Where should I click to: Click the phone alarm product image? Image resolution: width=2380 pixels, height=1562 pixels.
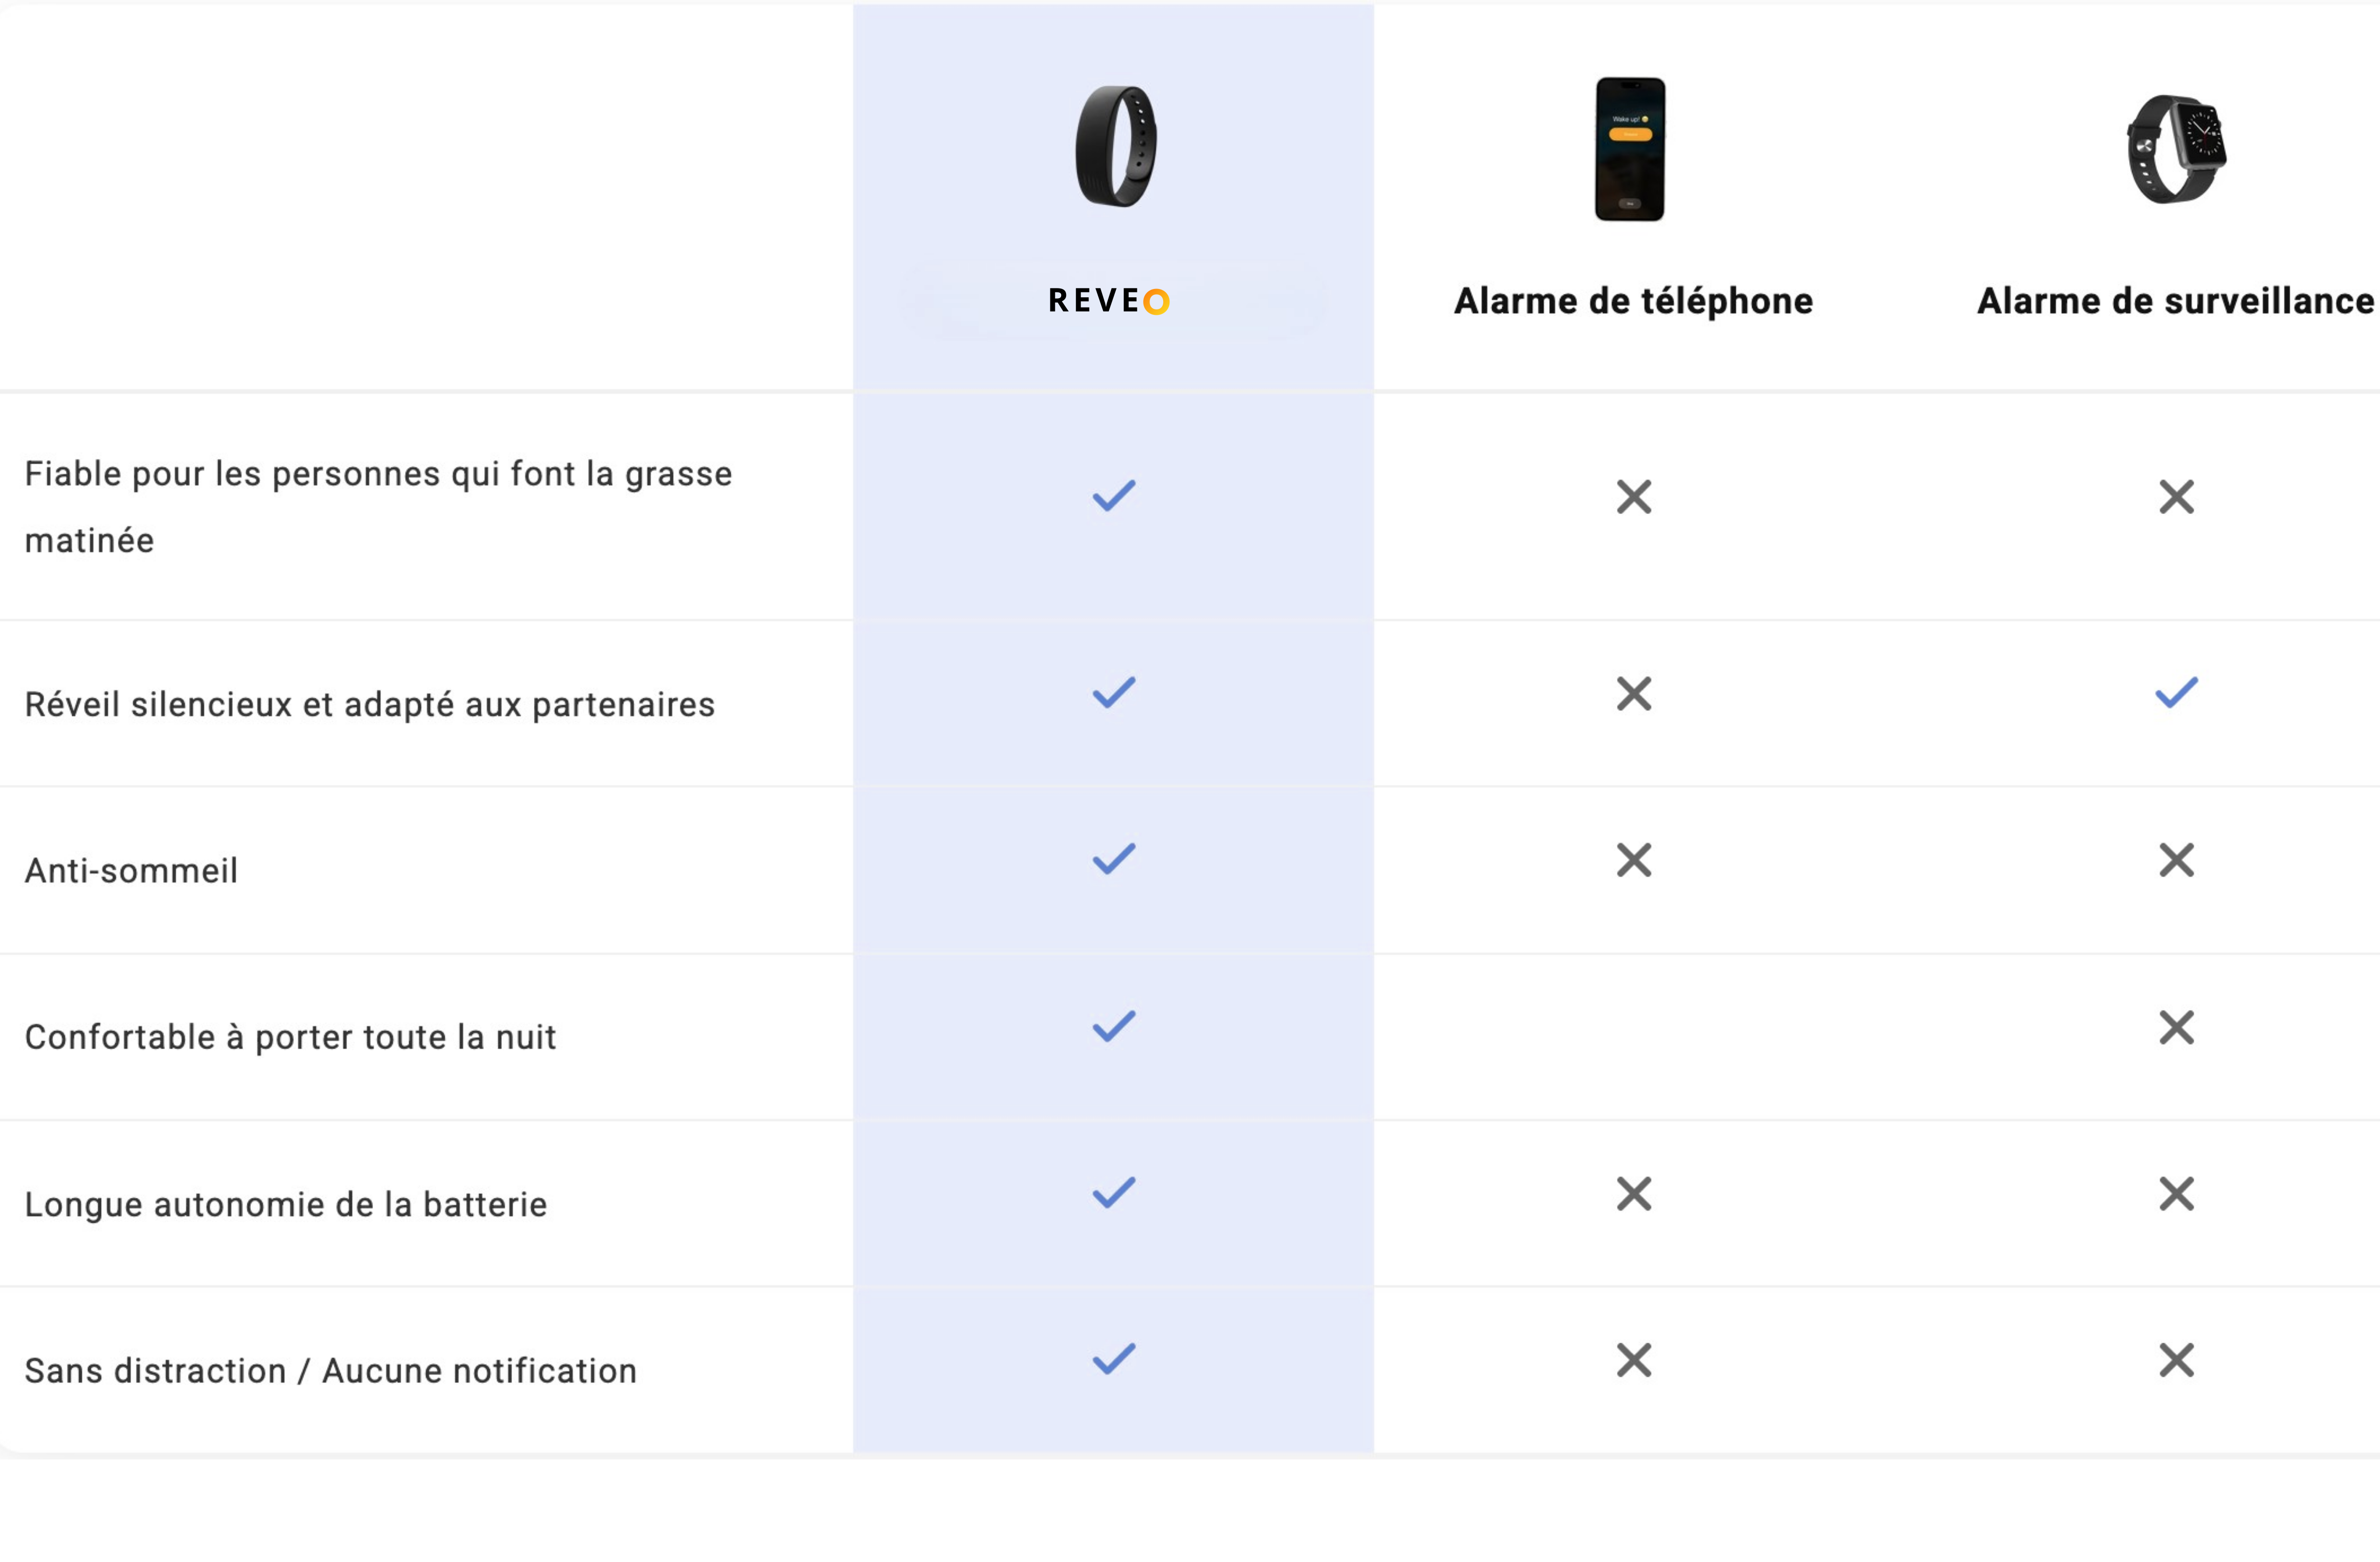point(1629,149)
